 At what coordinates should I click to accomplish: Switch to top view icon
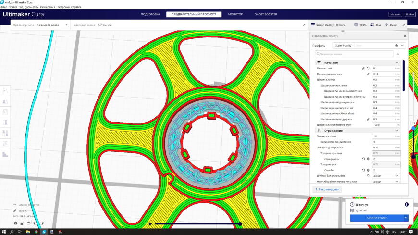[x=29, y=223]
